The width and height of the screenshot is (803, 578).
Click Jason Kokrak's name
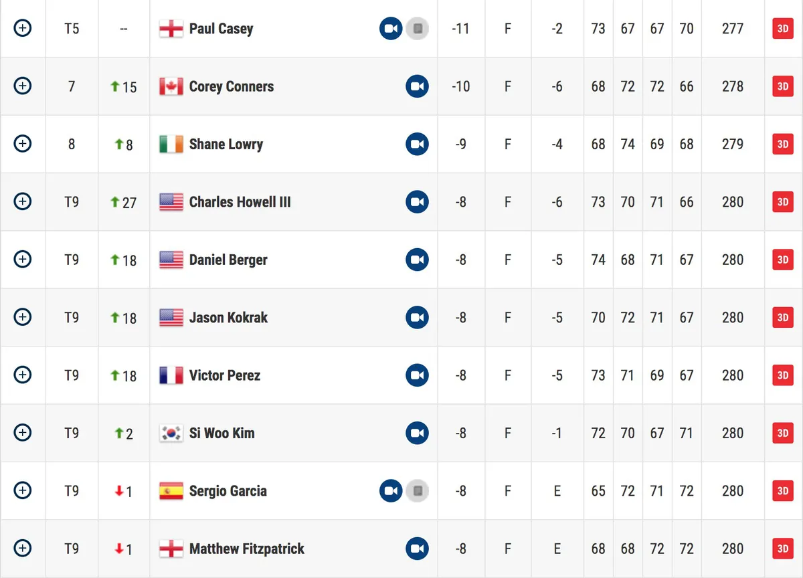[228, 318]
